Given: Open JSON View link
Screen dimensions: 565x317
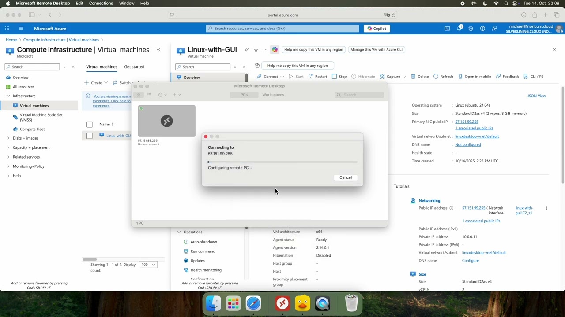Looking at the screenshot, I should [536, 96].
